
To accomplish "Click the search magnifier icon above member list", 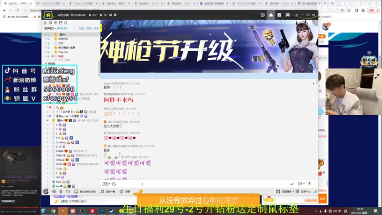I will coord(66,23).
